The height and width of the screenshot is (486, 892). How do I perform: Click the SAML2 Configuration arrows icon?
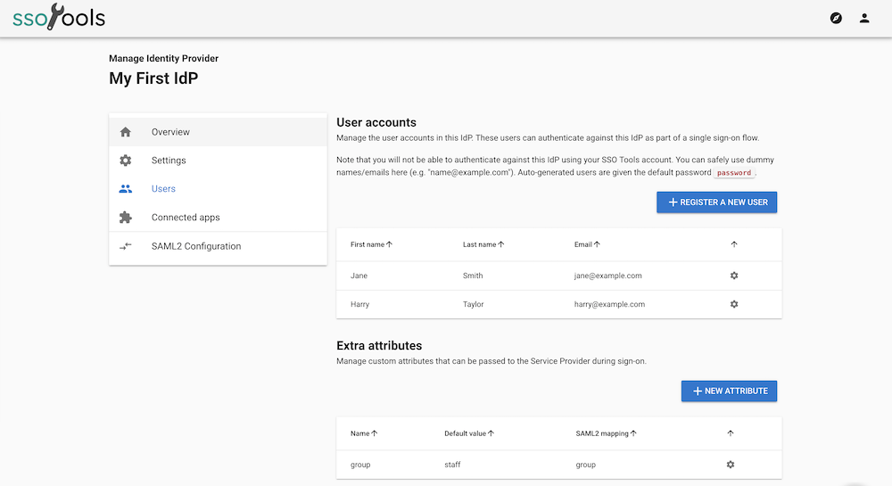pyautogui.click(x=126, y=246)
